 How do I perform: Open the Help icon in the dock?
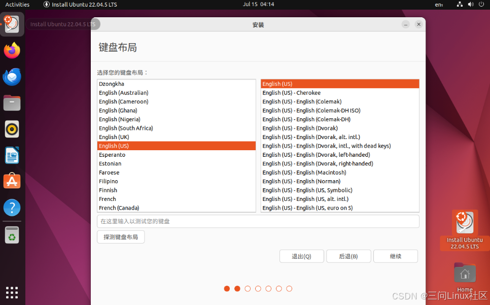pyautogui.click(x=12, y=208)
